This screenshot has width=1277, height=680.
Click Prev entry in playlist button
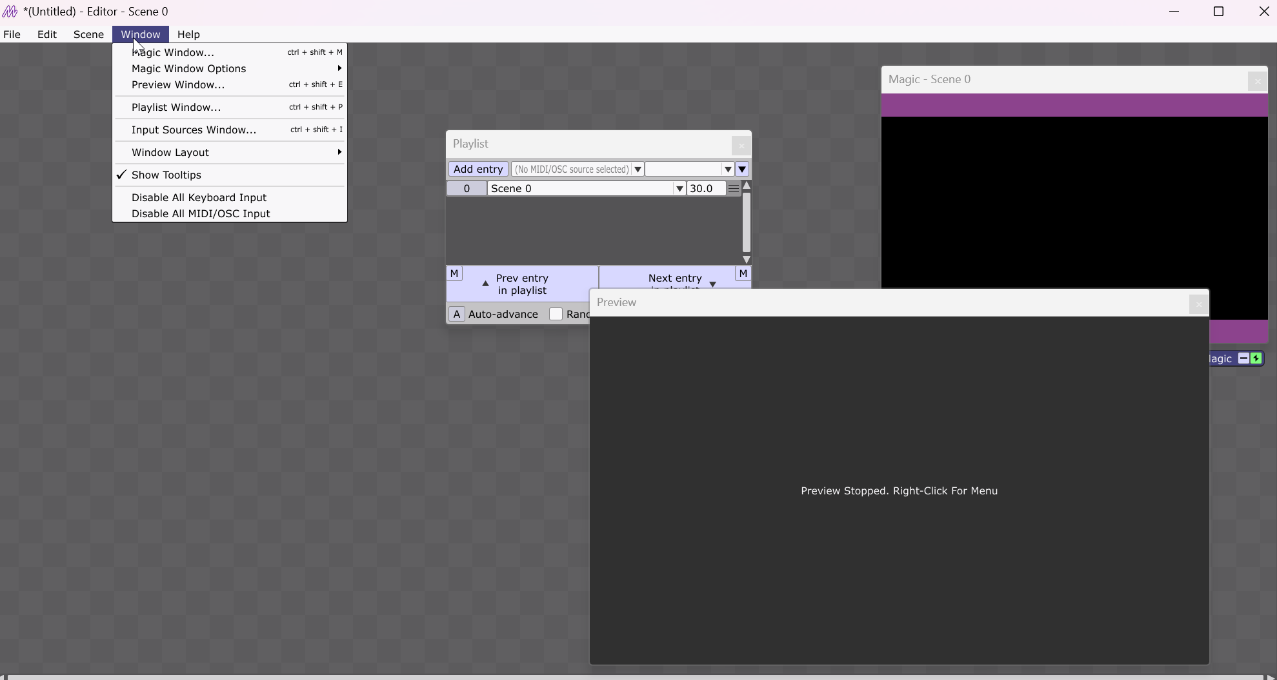click(523, 284)
